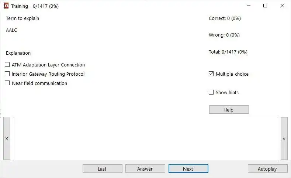Click inside the large answer text area
291x178 pixels.
pyautogui.click(x=145, y=138)
